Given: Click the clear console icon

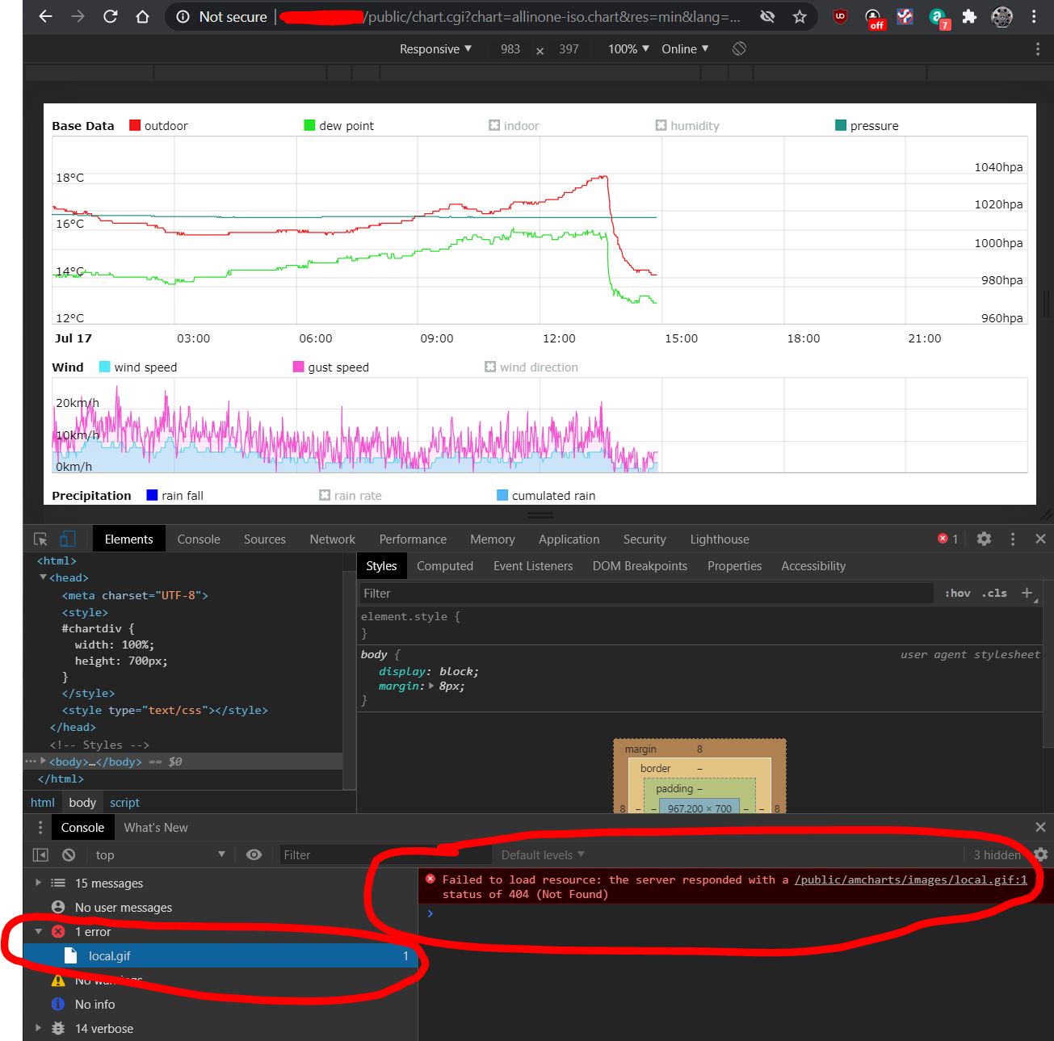Looking at the screenshot, I should [x=69, y=854].
